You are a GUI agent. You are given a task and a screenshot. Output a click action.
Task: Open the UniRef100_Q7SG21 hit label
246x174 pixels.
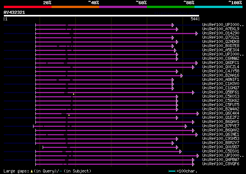pyautogui.click(x=221, y=38)
